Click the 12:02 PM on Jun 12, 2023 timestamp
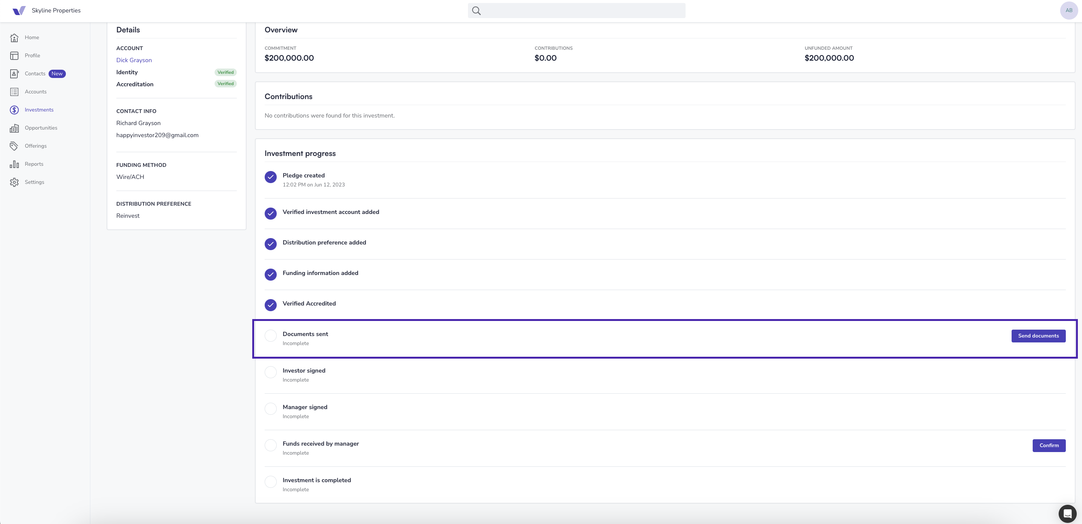The height and width of the screenshot is (524, 1082). coord(314,185)
